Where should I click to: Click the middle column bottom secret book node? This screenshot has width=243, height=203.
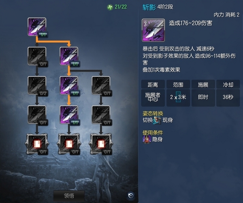[x=69, y=144]
